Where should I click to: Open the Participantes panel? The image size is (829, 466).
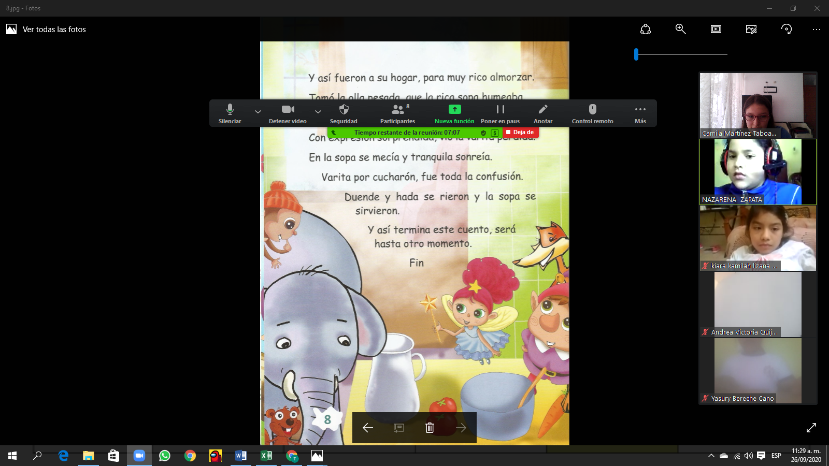coord(397,113)
